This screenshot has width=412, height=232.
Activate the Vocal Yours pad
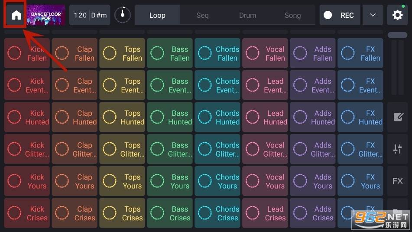(265, 181)
